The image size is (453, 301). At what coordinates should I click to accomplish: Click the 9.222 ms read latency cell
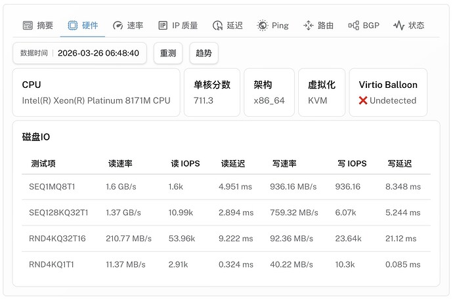[x=236, y=239]
